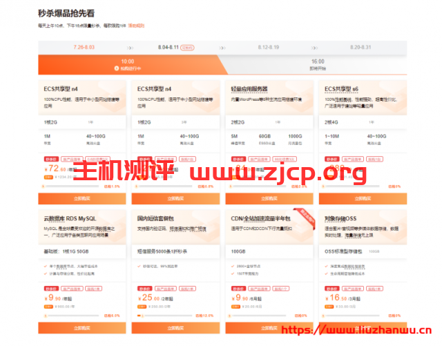Viewport: 442px width, 346px height.
Task: Click the progress bar on CDN半年包 card
Action: pos(258,316)
